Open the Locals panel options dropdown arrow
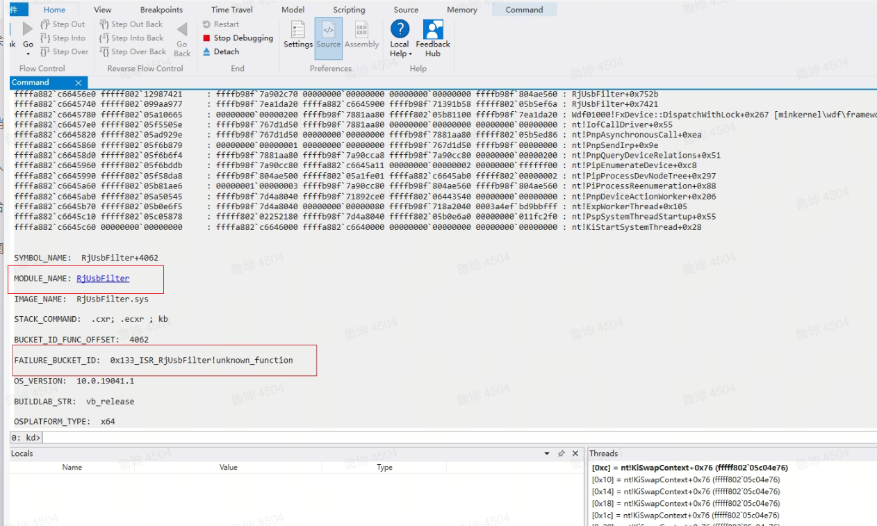 pyautogui.click(x=547, y=454)
